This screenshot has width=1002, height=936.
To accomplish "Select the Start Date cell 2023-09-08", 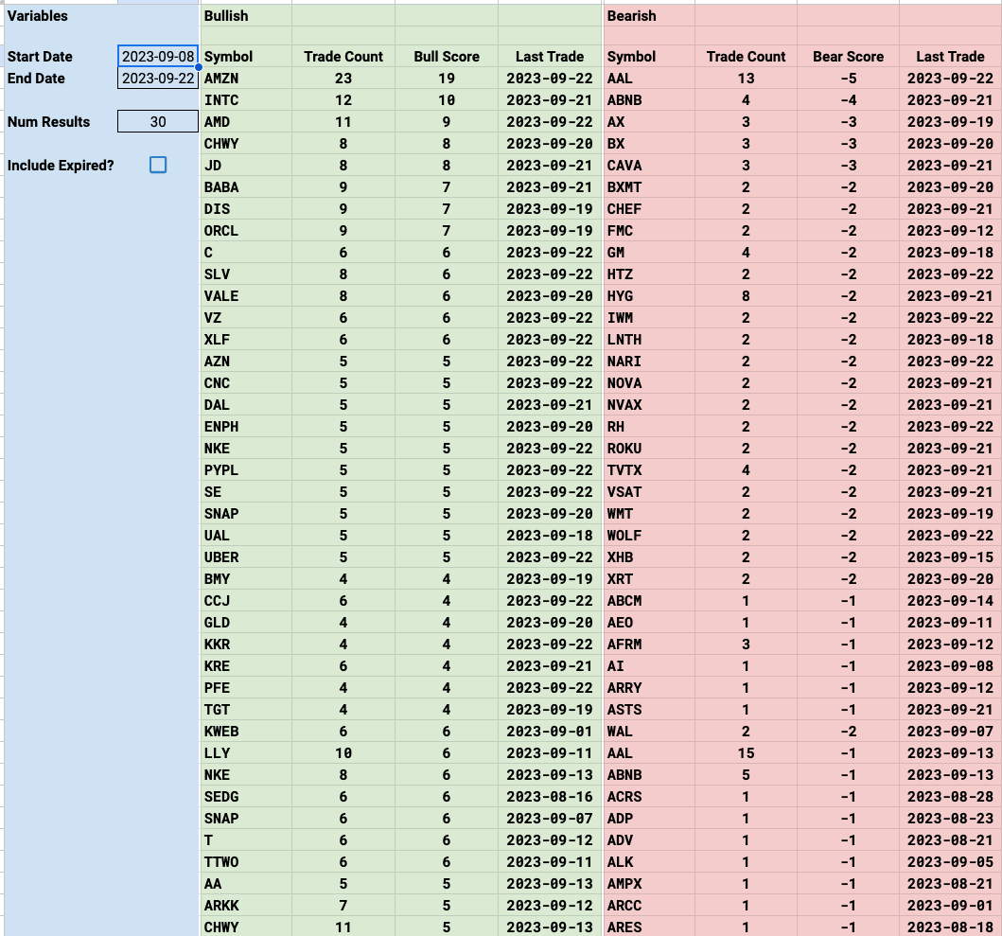I will coord(158,56).
